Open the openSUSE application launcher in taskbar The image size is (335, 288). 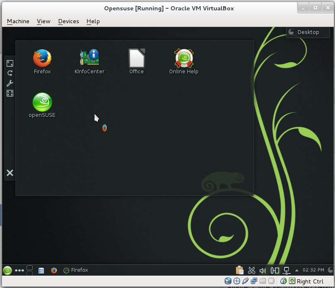(7, 270)
